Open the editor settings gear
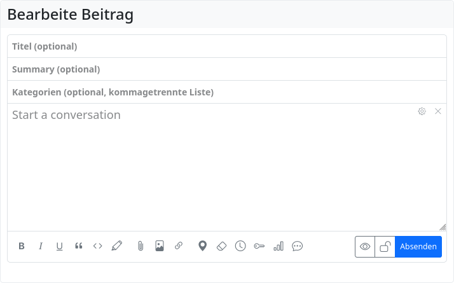 (422, 111)
